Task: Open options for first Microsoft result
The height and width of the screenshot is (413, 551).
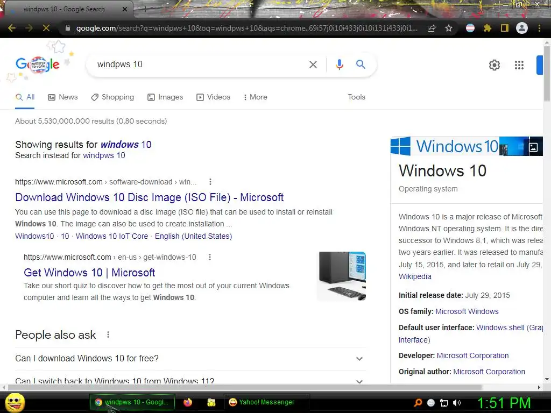Action: pos(210,182)
